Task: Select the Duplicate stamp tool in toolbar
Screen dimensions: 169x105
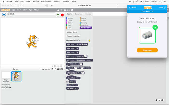Action: [x=58, y=10]
